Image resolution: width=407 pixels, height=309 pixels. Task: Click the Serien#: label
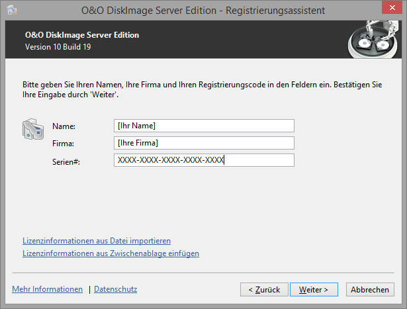click(66, 162)
